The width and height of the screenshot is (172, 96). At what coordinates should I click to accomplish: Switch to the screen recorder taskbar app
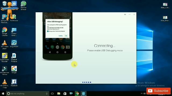pos(71,94)
